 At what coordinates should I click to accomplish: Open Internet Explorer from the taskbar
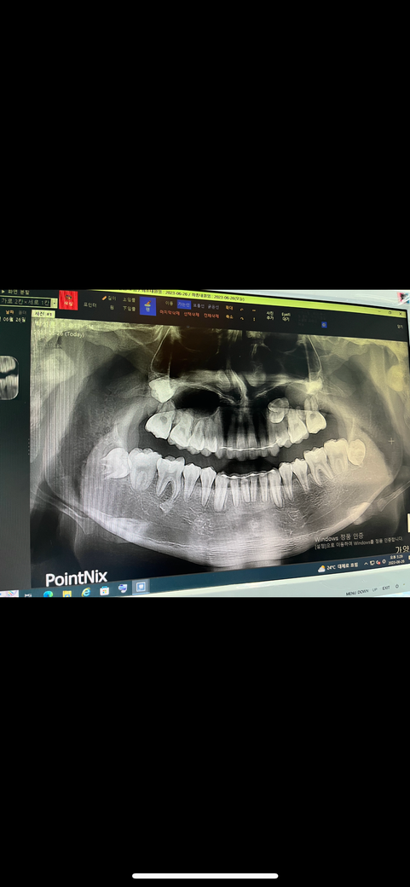click(85, 591)
